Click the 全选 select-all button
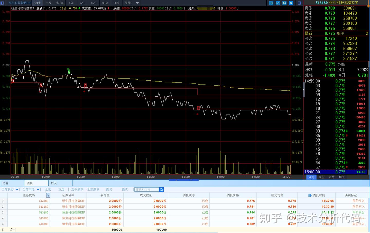370x233 pixels. click(48, 190)
